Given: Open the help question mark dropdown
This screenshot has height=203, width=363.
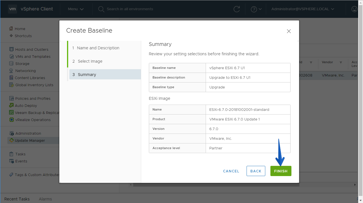Looking at the screenshot, I should 256,9.
